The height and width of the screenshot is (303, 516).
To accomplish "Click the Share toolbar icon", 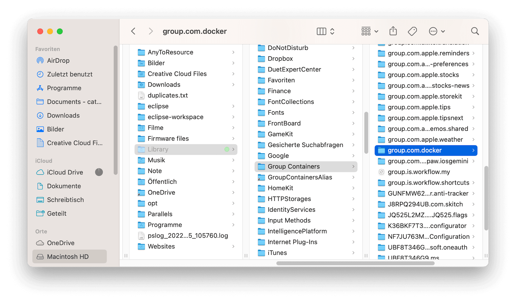I will [x=393, y=31].
